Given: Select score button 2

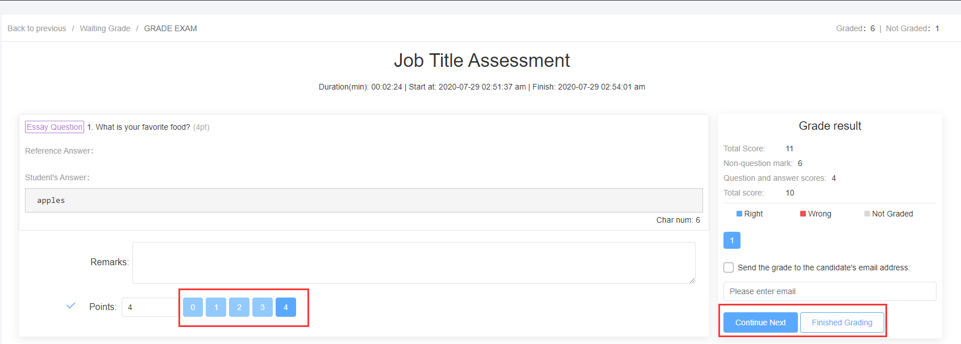Looking at the screenshot, I should [239, 307].
